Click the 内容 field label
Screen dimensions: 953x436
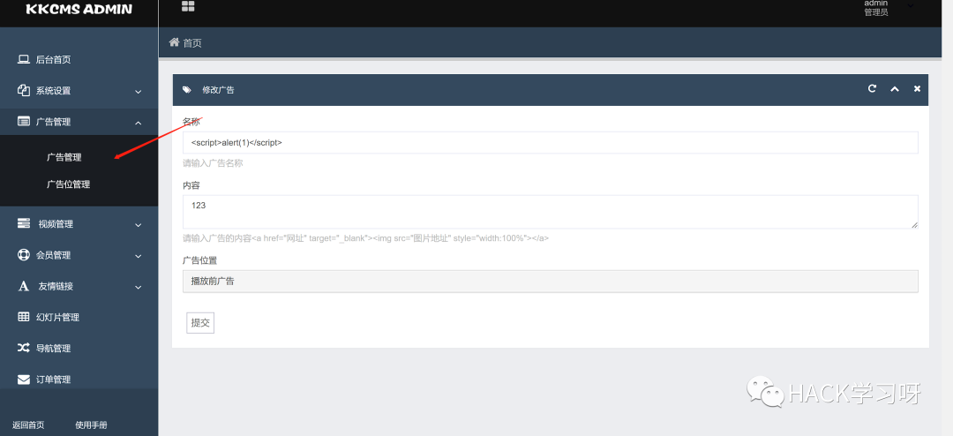tap(191, 184)
